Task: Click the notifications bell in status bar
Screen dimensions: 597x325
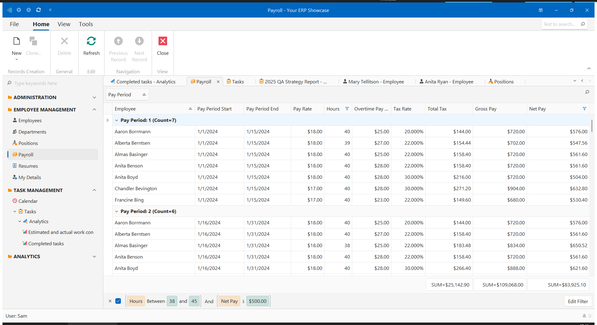Action: pos(584,316)
